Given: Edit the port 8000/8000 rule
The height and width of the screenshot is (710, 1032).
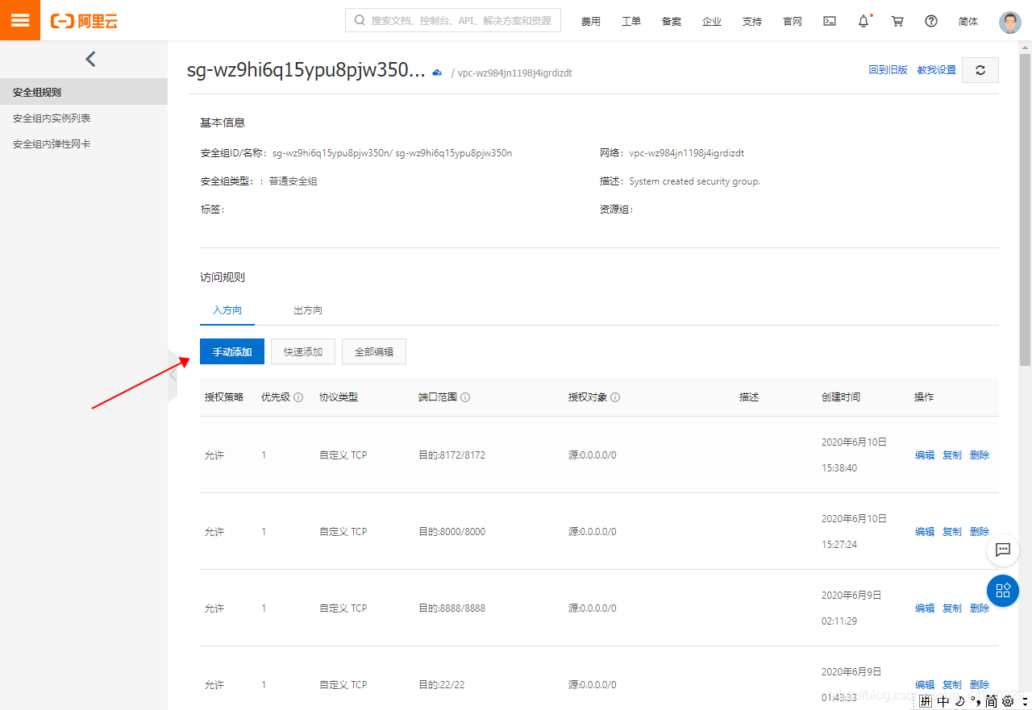Looking at the screenshot, I should coord(925,532).
